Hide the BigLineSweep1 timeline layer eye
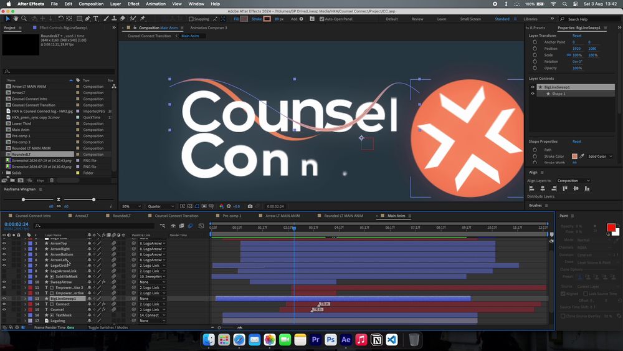This screenshot has width=623, height=351. (x=4, y=299)
